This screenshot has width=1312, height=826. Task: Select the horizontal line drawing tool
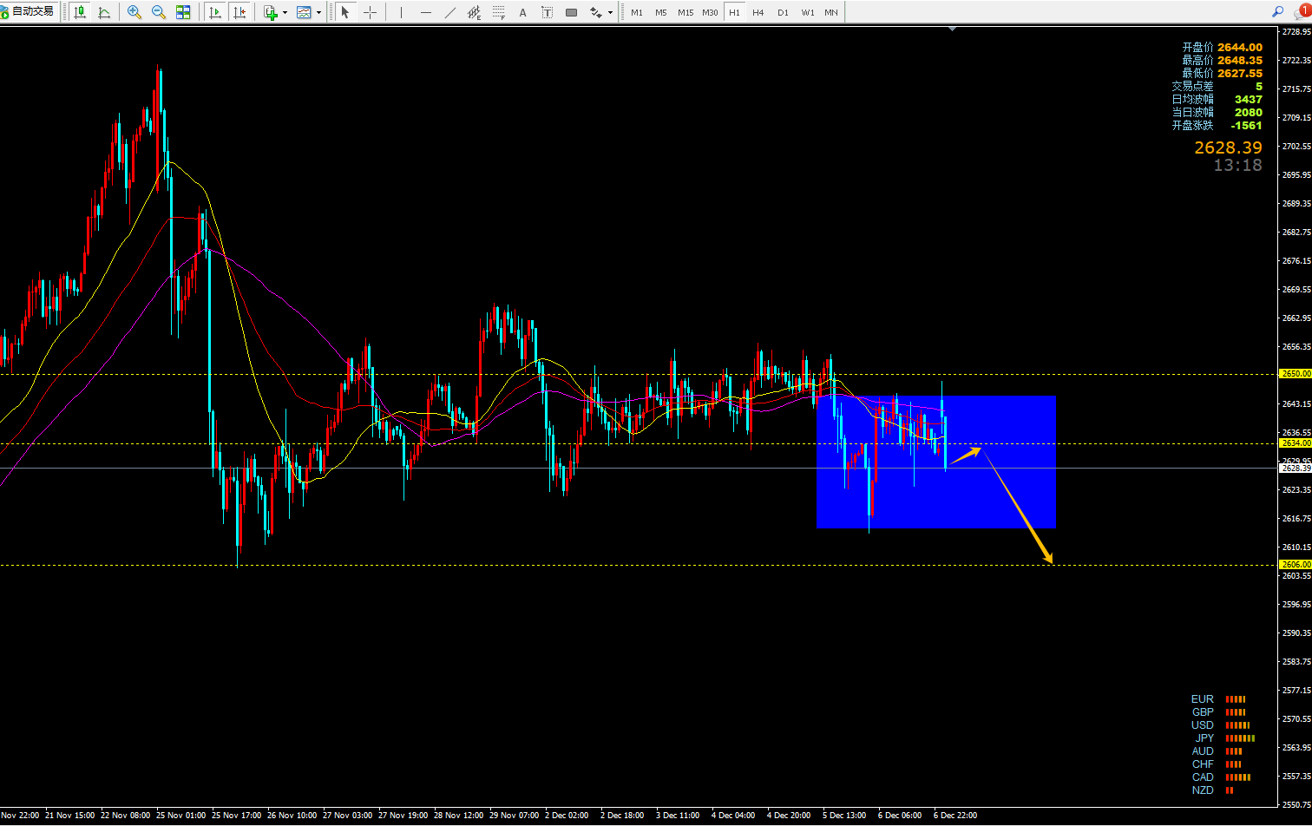425,12
